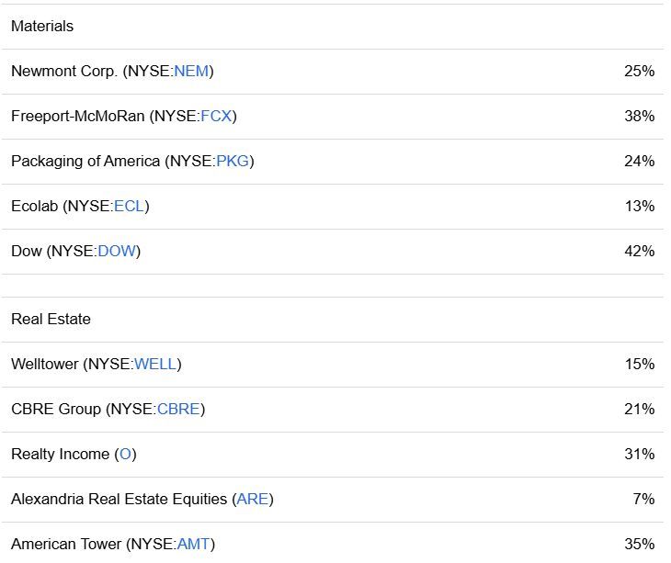Click the FCX stock ticker link

click(x=217, y=116)
